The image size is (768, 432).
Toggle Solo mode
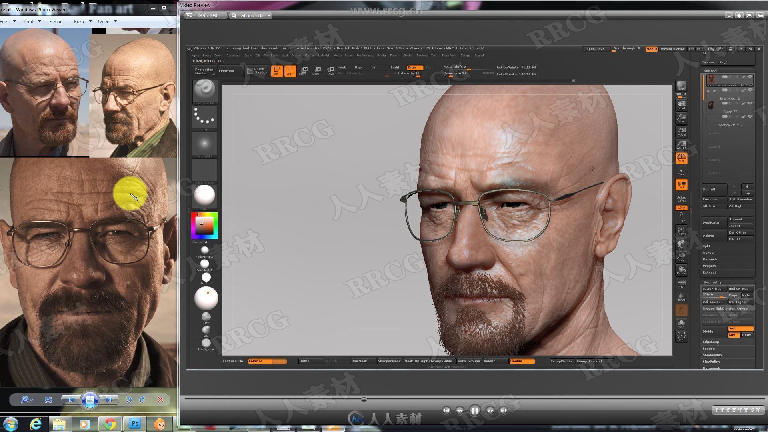pyautogui.click(x=681, y=323)
